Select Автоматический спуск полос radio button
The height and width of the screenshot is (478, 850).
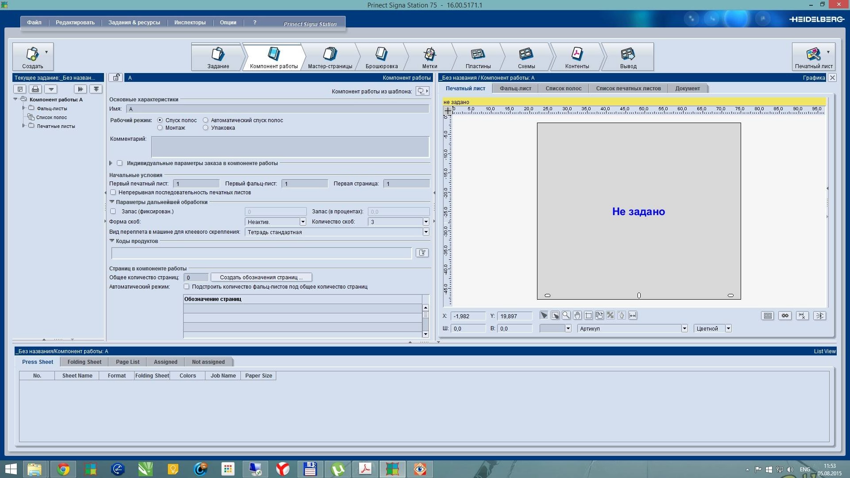pos(205,120)
